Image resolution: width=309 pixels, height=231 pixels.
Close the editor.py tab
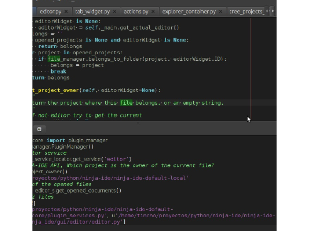coord(66,12)
